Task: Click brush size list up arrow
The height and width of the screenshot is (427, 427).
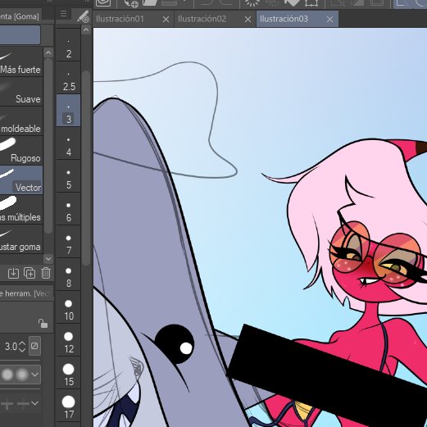Action: (86, 30)
